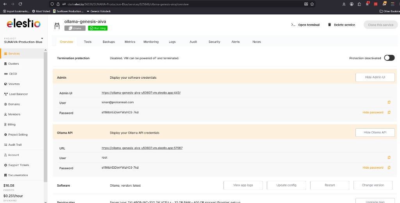Copy the Ollama API password
Screen dimensions: 400x203
(389, 168)
